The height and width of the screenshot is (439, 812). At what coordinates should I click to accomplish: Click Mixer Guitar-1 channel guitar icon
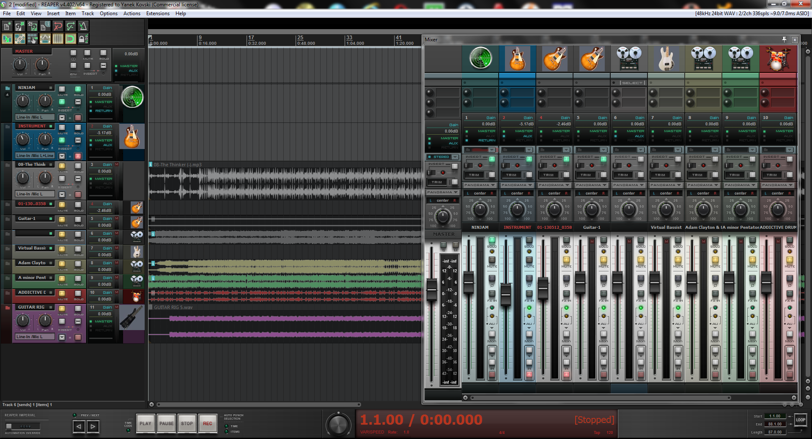point(592,59)
